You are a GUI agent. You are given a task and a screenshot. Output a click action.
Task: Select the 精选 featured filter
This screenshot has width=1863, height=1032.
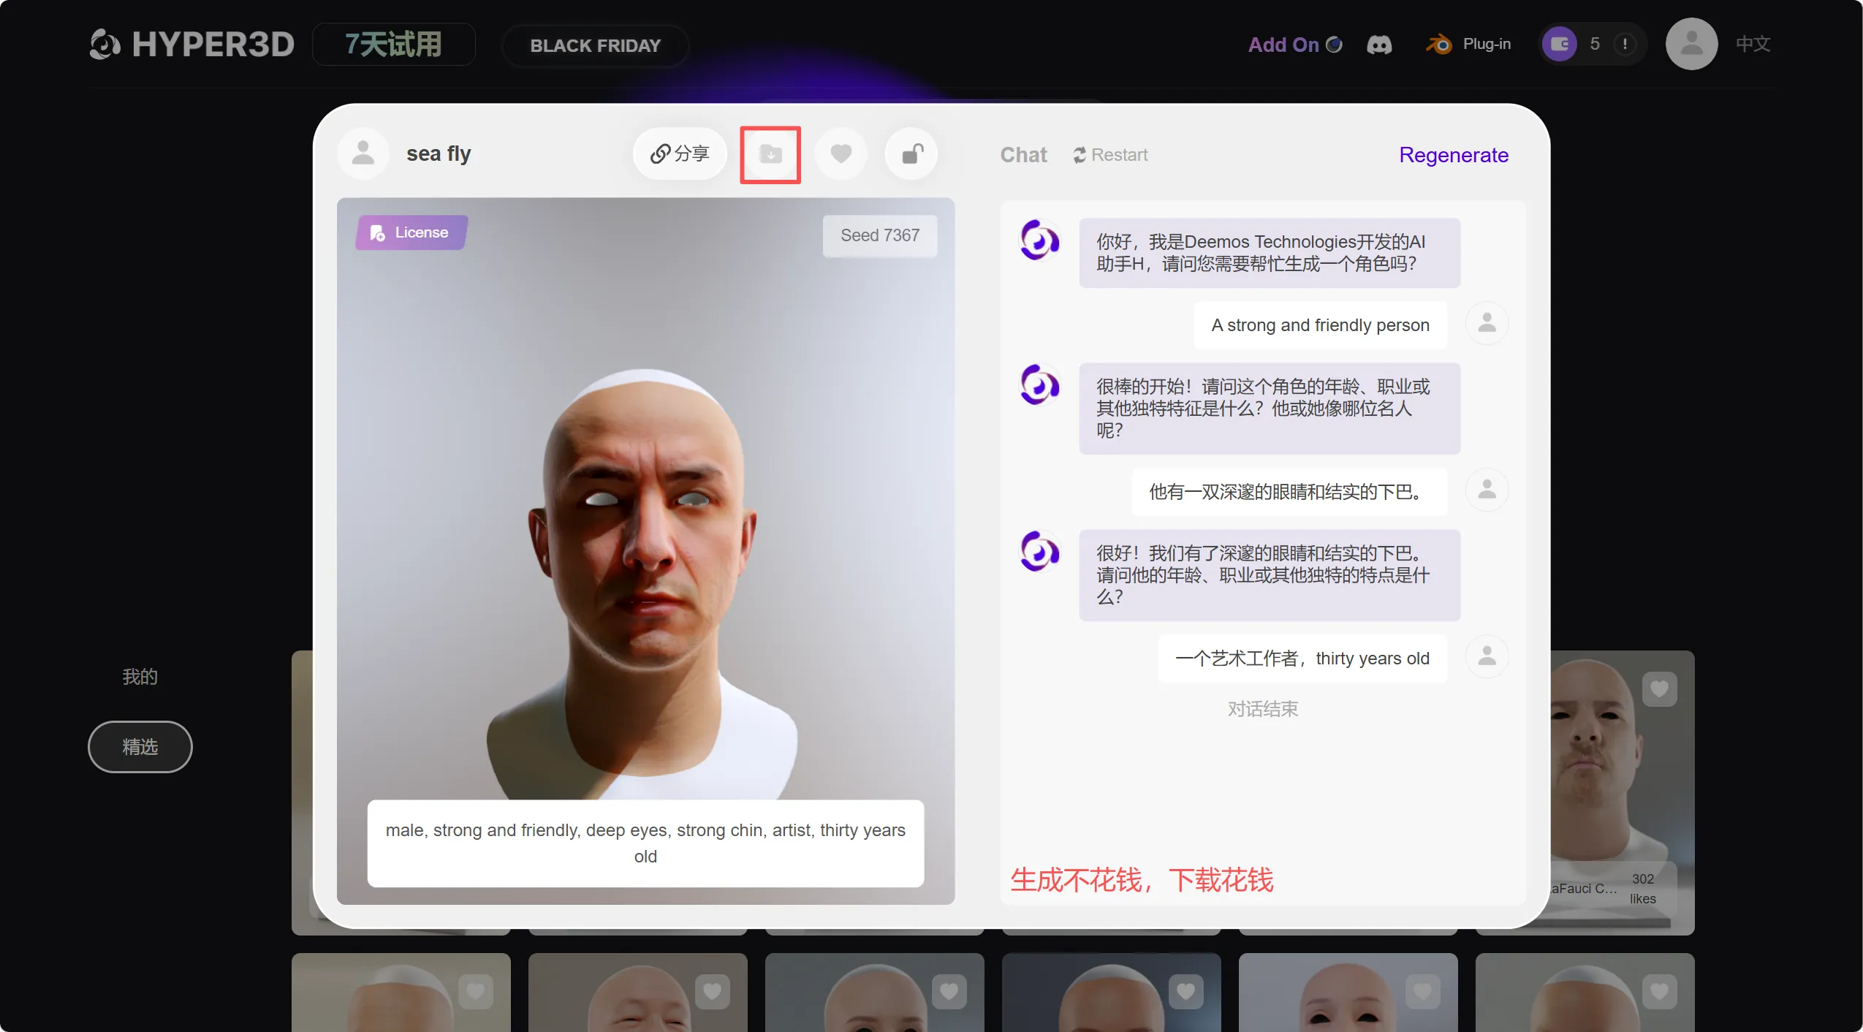pyautogui.click(x=140, y=747)
